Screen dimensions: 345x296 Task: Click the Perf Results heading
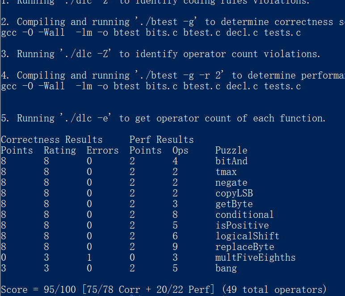point(161,140)
